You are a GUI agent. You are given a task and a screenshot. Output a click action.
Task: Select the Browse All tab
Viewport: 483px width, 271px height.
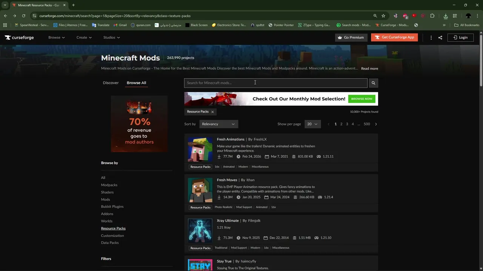click(x=136, y=83)
